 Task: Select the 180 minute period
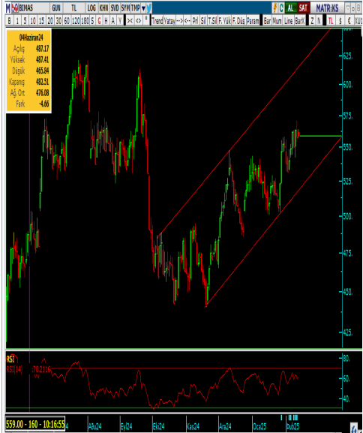click(85, 21)
